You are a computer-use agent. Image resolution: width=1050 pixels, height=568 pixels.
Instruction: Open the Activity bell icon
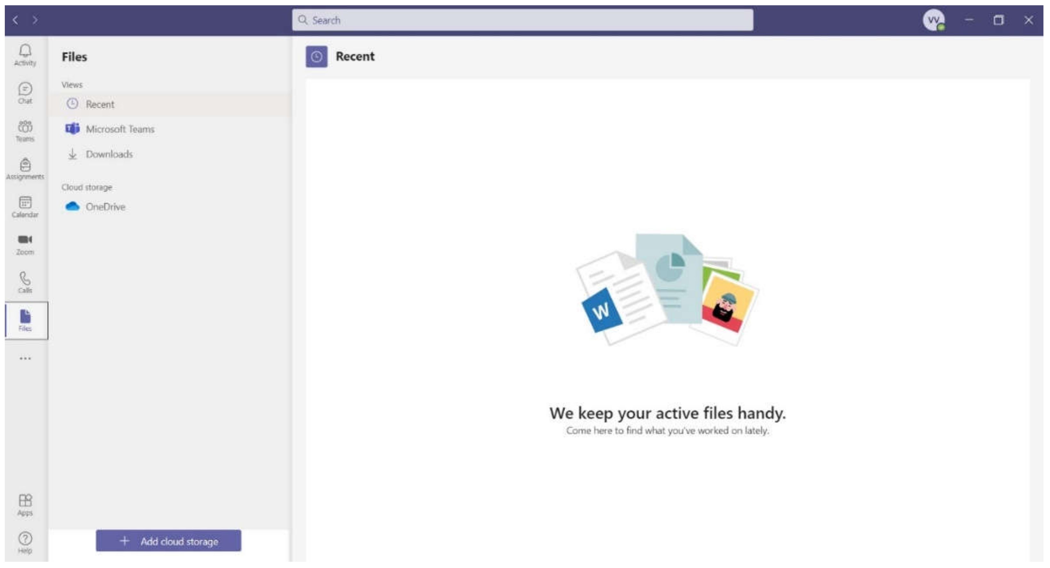point(25,54)
